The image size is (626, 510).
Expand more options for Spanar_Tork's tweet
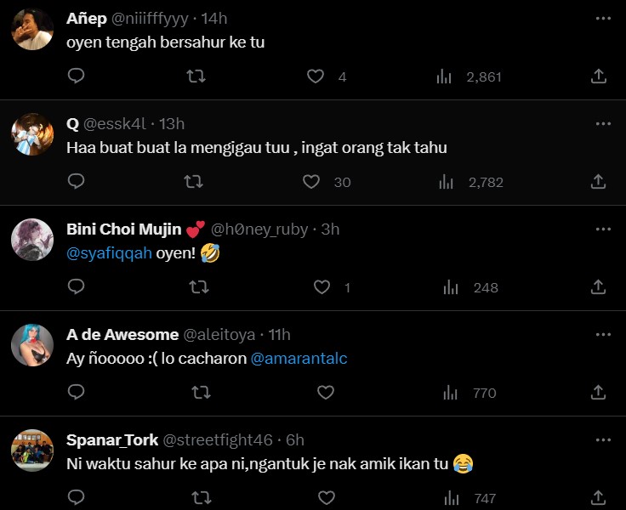(603, 440)
